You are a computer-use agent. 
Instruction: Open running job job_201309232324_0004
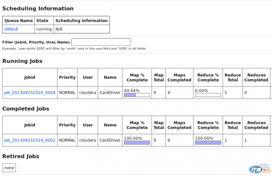coord(30,92)
